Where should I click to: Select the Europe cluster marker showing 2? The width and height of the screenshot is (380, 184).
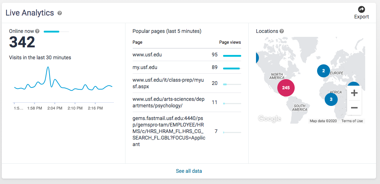324,71
